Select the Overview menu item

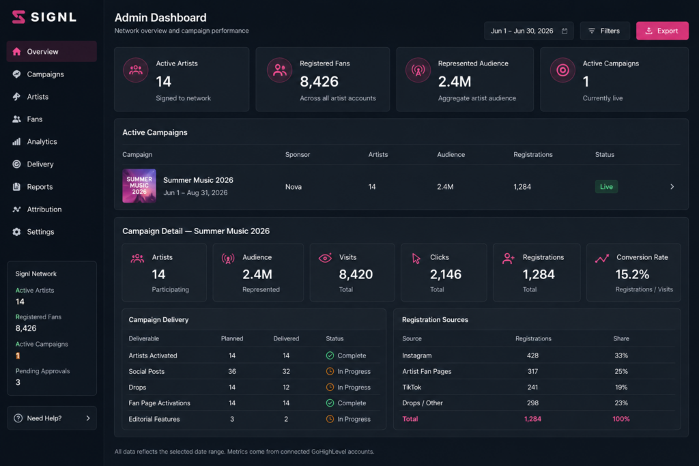pyautogui.click(x=52, y=52)
